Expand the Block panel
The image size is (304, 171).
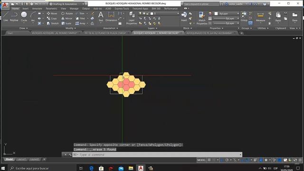[188, 28]
